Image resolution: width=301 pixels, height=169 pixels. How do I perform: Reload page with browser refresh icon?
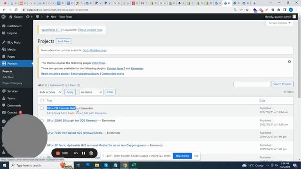16,10
